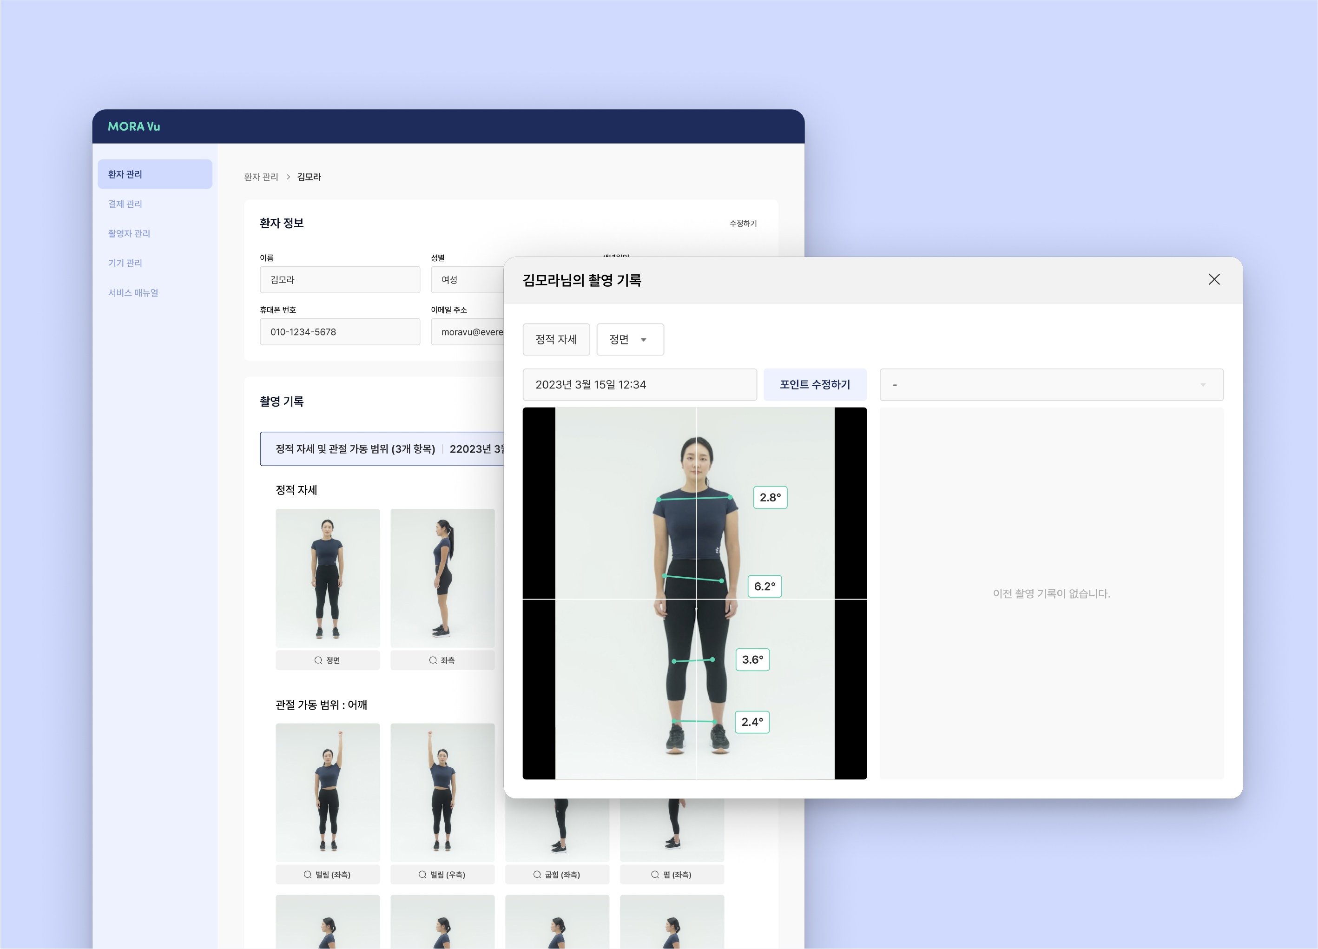Open 정적 자세 및 관절 가동 범위 record selector
Viewport: 1318px width, 949px height.
[x=382, y=448]
